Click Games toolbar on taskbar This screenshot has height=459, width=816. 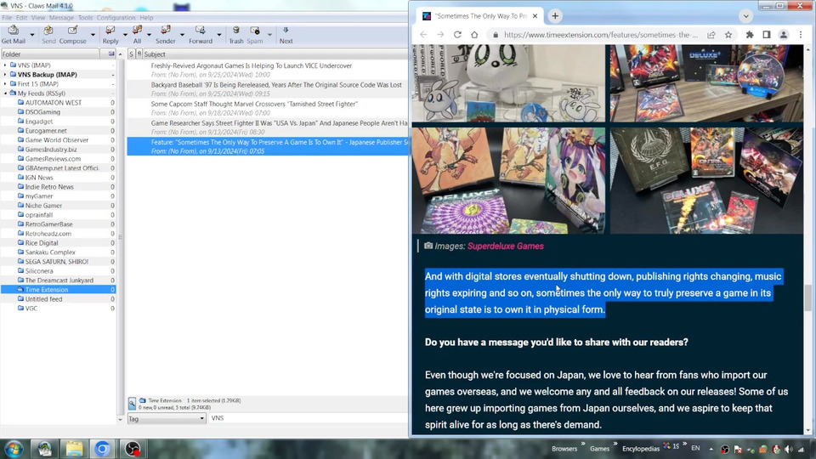click(x=599, y=449)
